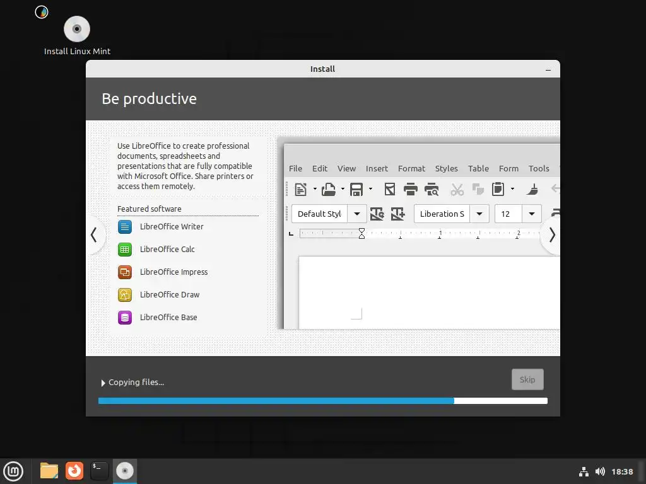The height and width of the screenshot is (484, 646).
Task: Click the Styles menu in the slideshow
Action: pos(447,168)
